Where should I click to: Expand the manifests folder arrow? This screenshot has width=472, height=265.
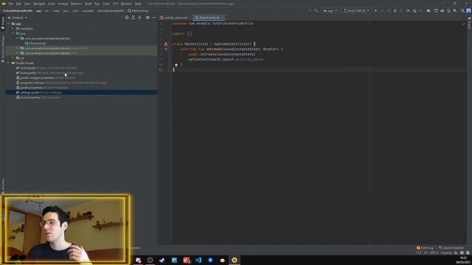pyautogui.click(x=13, y=29)
